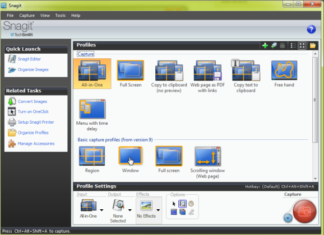Click the profiles scrollbar down arrow
Image resolution: width=324 pixels, height=235 pixels.
315,178
